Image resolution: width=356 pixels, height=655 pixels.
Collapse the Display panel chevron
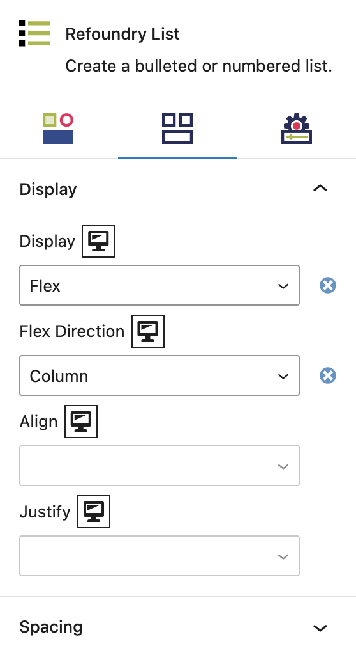tap(320, 189)
